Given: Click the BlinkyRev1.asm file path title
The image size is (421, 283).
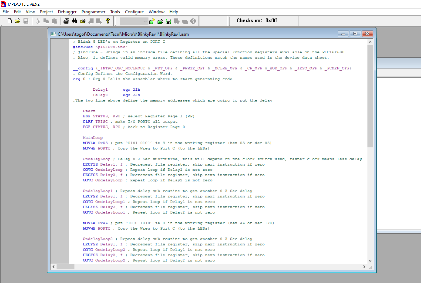Looking at the screenshot, I should tap(123, 34).
